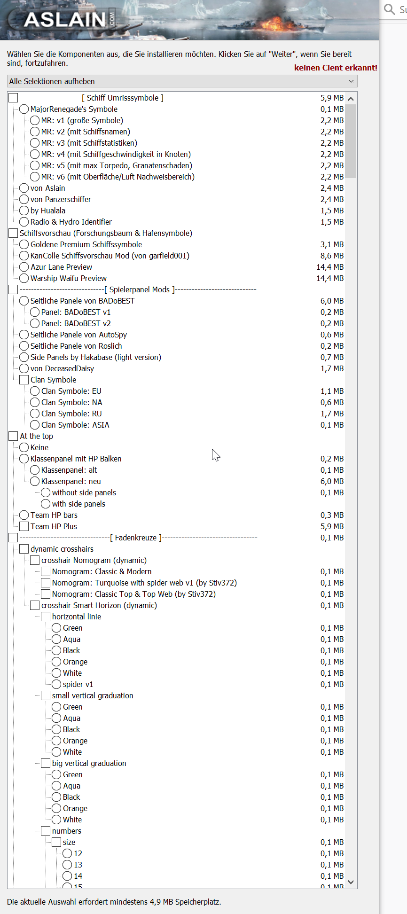Pick 'MR: v5 (mit max Torpedo, Granatenschaden)'
This screenshot has height=914, width=407.
[35, 165]
